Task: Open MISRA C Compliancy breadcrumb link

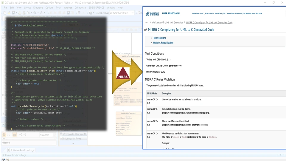Action: tap(209, 22)
